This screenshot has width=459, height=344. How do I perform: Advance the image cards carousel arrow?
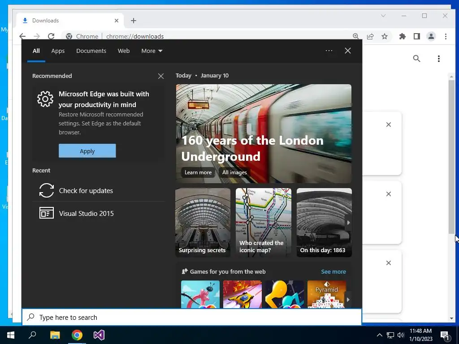point(348,223)
